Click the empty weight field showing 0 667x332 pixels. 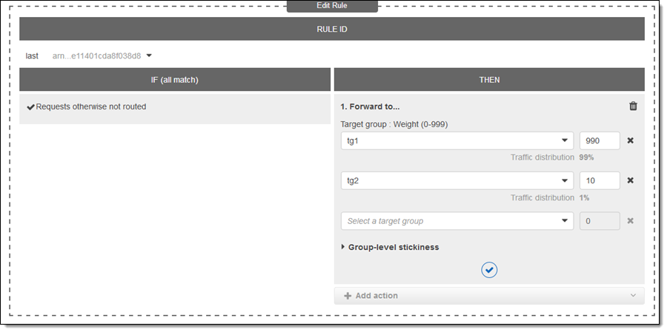(600, 221)
